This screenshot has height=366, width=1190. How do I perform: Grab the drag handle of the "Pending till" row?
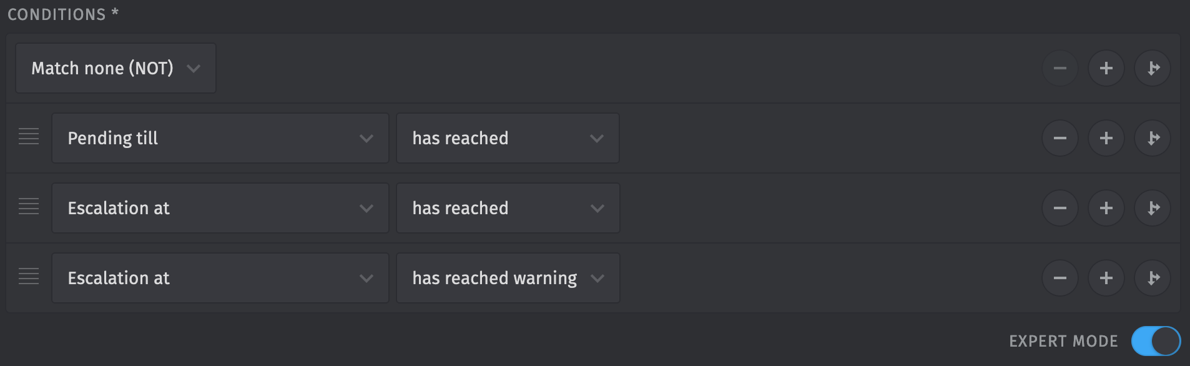click(28, 138)
